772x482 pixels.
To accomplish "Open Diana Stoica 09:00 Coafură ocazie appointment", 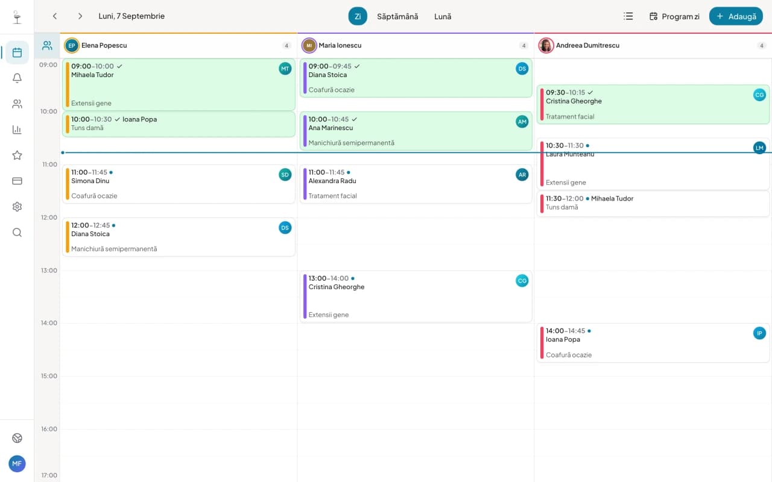I will pyautogui.click(x=416, y=78).
